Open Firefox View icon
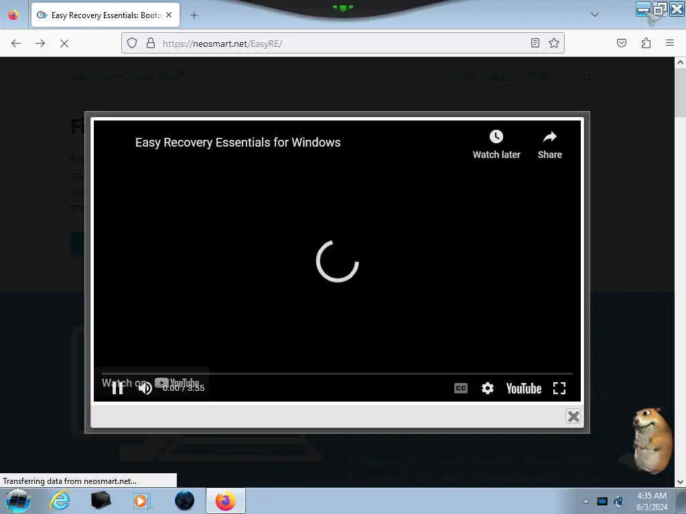Viewport: 686px width, 514px height. [13, 15]
